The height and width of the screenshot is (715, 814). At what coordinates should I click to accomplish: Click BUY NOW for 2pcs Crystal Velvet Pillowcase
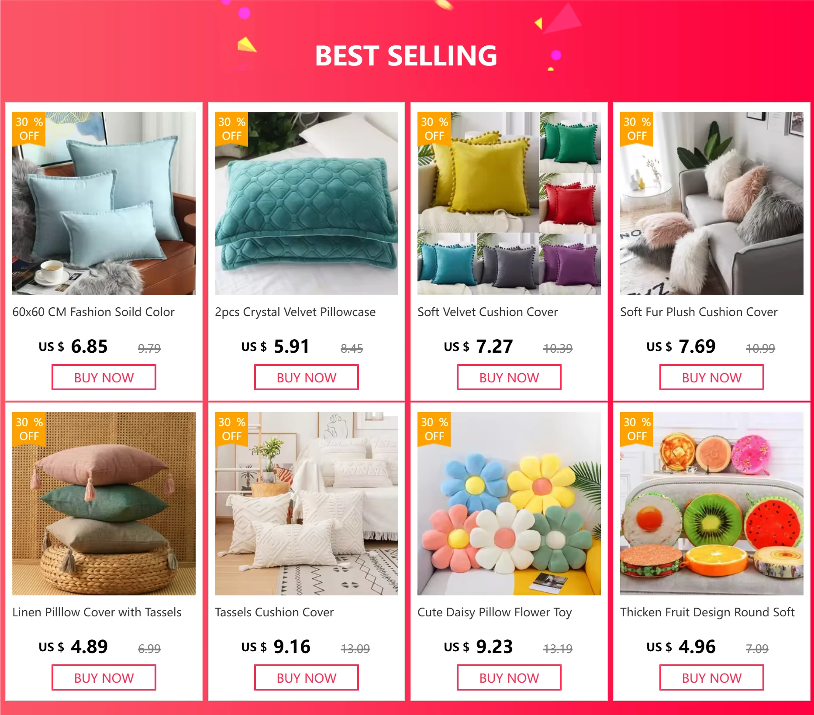[307, 377]
